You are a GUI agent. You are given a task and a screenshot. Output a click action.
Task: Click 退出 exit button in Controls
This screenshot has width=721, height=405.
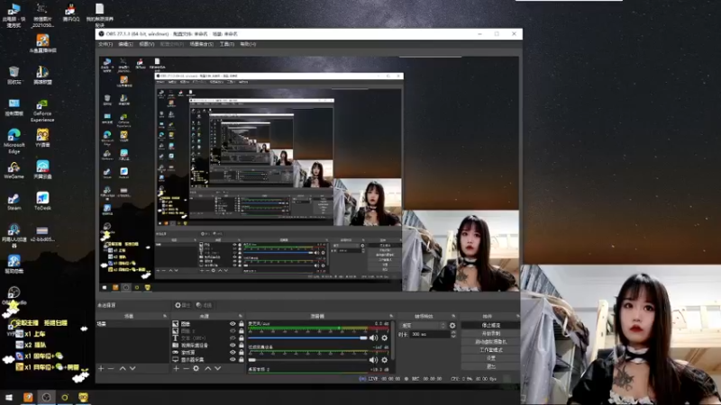[490, 366]
